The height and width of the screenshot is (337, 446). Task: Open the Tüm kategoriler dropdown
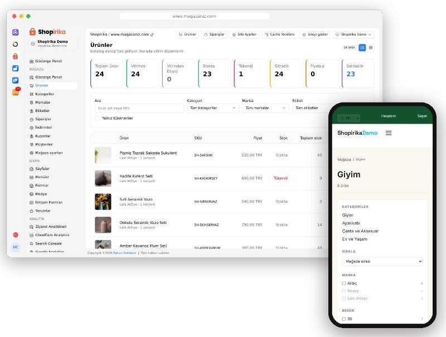point(212,108)
